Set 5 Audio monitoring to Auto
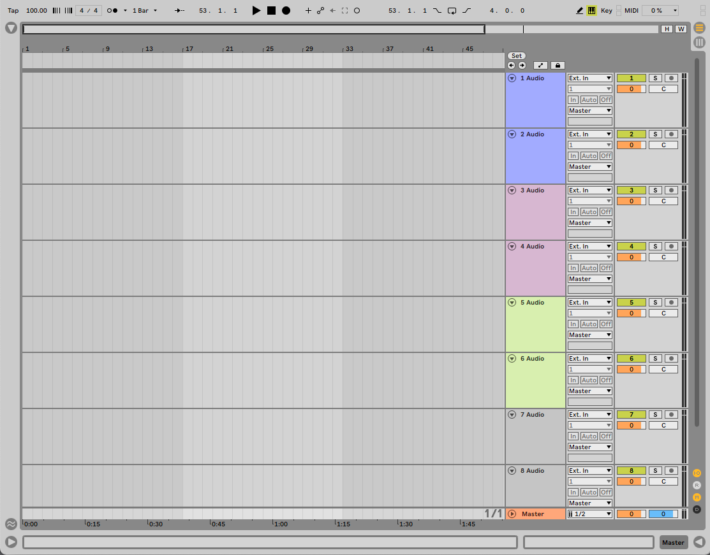 [589, 324]
